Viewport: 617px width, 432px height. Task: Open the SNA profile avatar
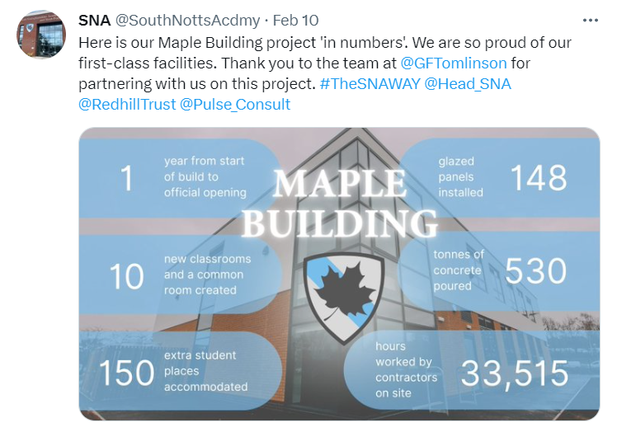[41, 35]
